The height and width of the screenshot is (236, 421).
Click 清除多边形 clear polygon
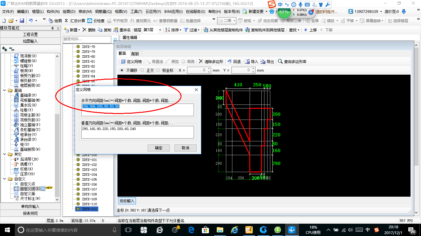[211, 61]
